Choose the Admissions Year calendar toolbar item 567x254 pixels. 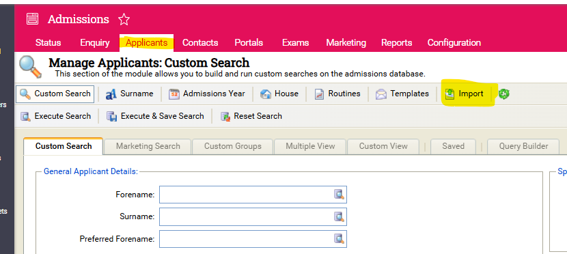[x=207, y=94]
